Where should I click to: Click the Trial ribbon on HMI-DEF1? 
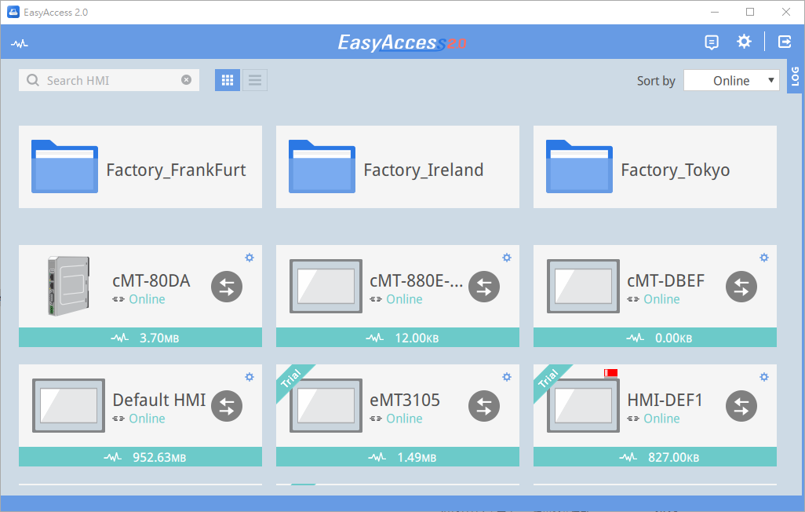pos(548,379)
